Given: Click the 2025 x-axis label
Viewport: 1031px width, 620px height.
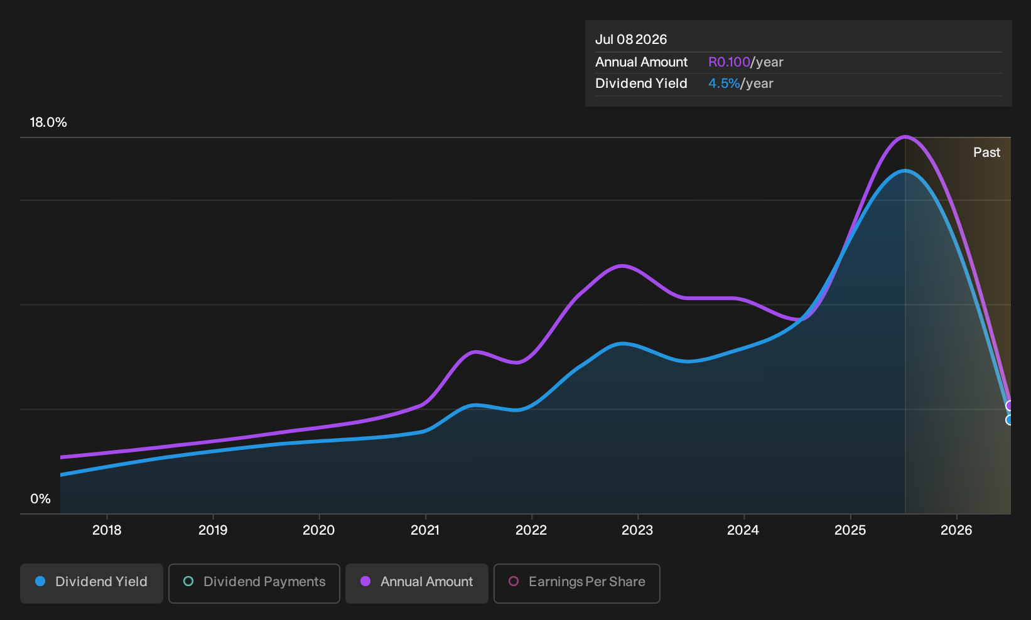Looking at the screenshot, I should [850, 530].
